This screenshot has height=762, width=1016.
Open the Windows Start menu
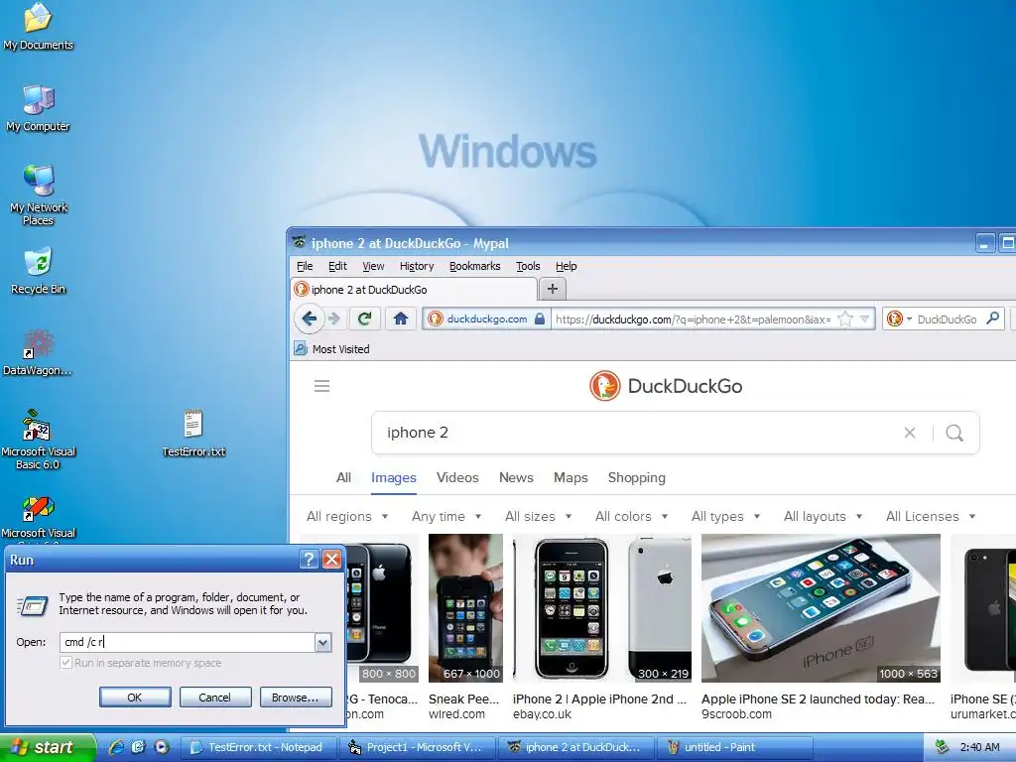pos(47,747)
